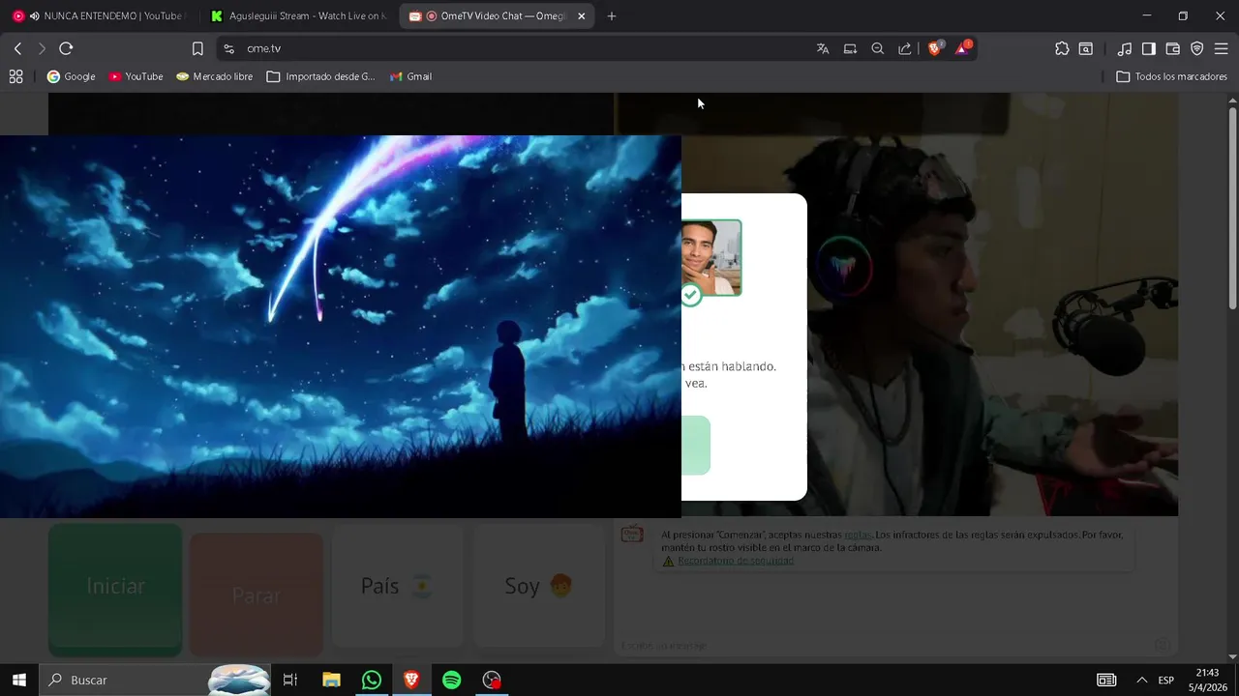Expand the Importado desde G... bookmarks folder
The image size is (1239, 696).
point(321,76)
